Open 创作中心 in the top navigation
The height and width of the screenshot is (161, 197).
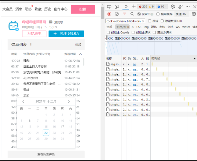point(61,9)
